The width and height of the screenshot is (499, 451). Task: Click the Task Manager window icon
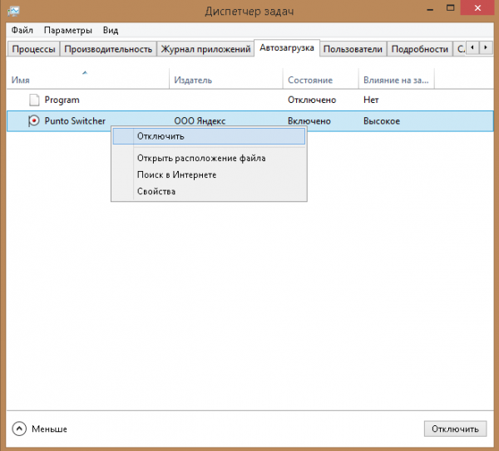pyautogui.click(x=13, y=11)
